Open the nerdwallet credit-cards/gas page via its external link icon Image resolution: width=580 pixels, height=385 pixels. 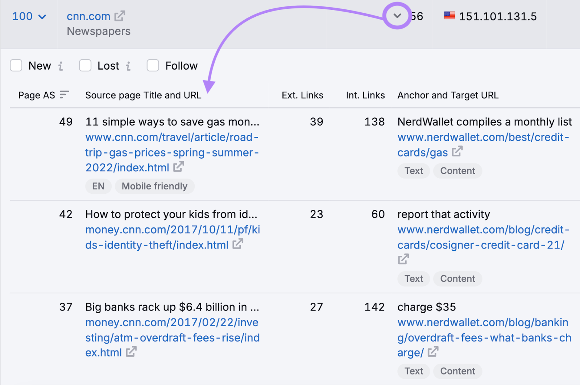[458, 152]
